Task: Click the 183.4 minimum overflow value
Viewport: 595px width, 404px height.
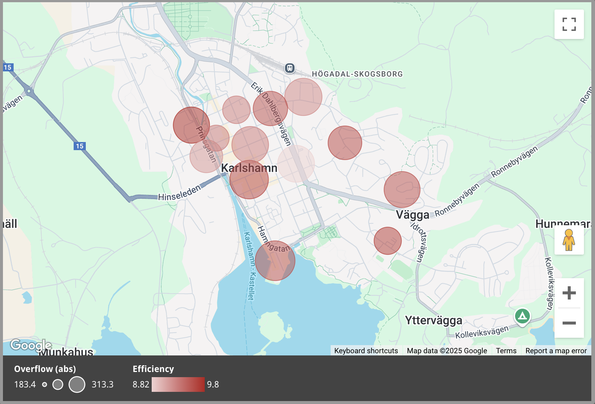Action: click(x=25, y=384)
